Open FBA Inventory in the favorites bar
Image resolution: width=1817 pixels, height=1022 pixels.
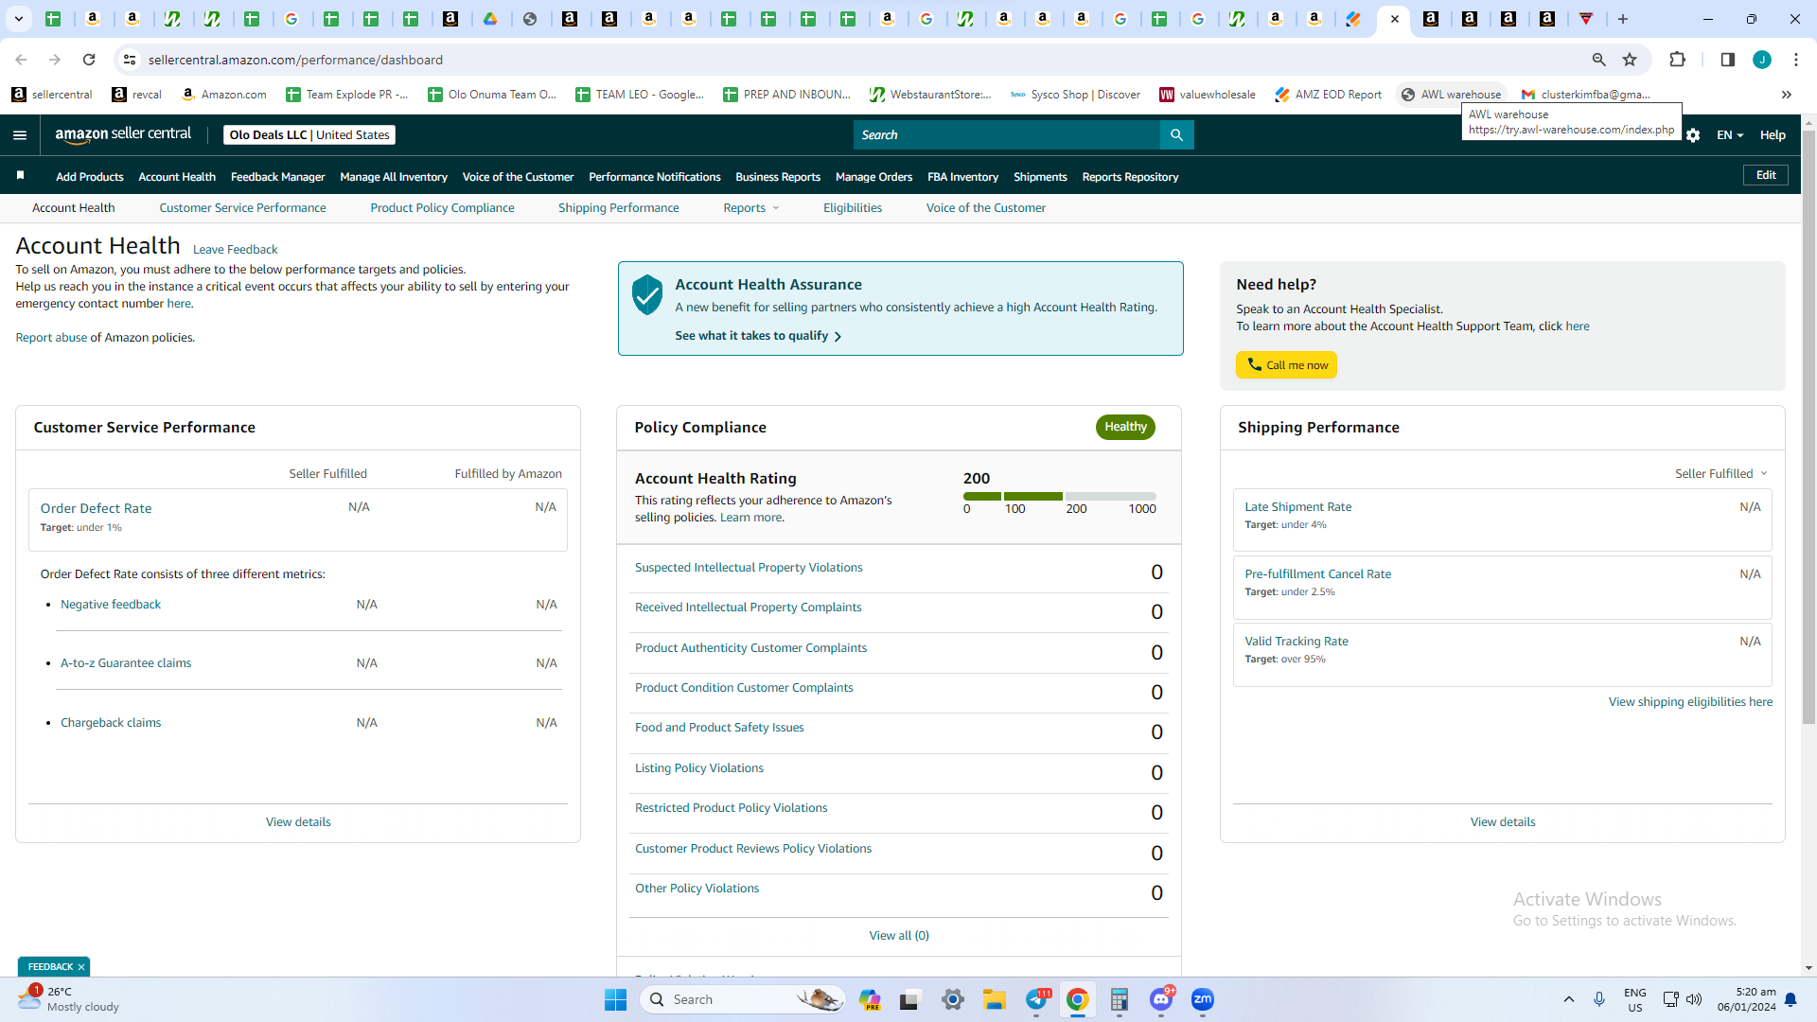[962, 177]
